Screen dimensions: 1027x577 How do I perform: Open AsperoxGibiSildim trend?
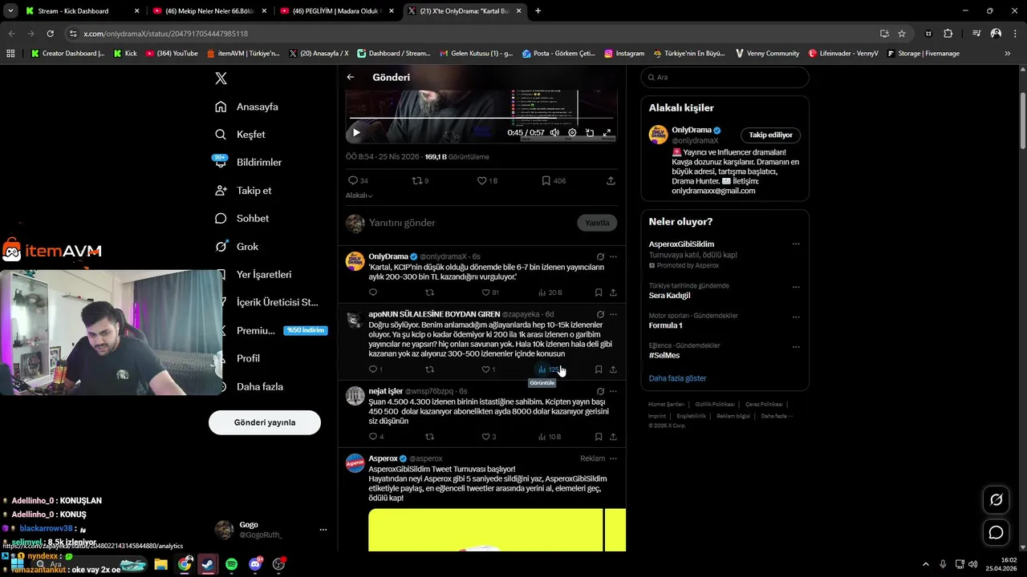[x=681, y=244]
